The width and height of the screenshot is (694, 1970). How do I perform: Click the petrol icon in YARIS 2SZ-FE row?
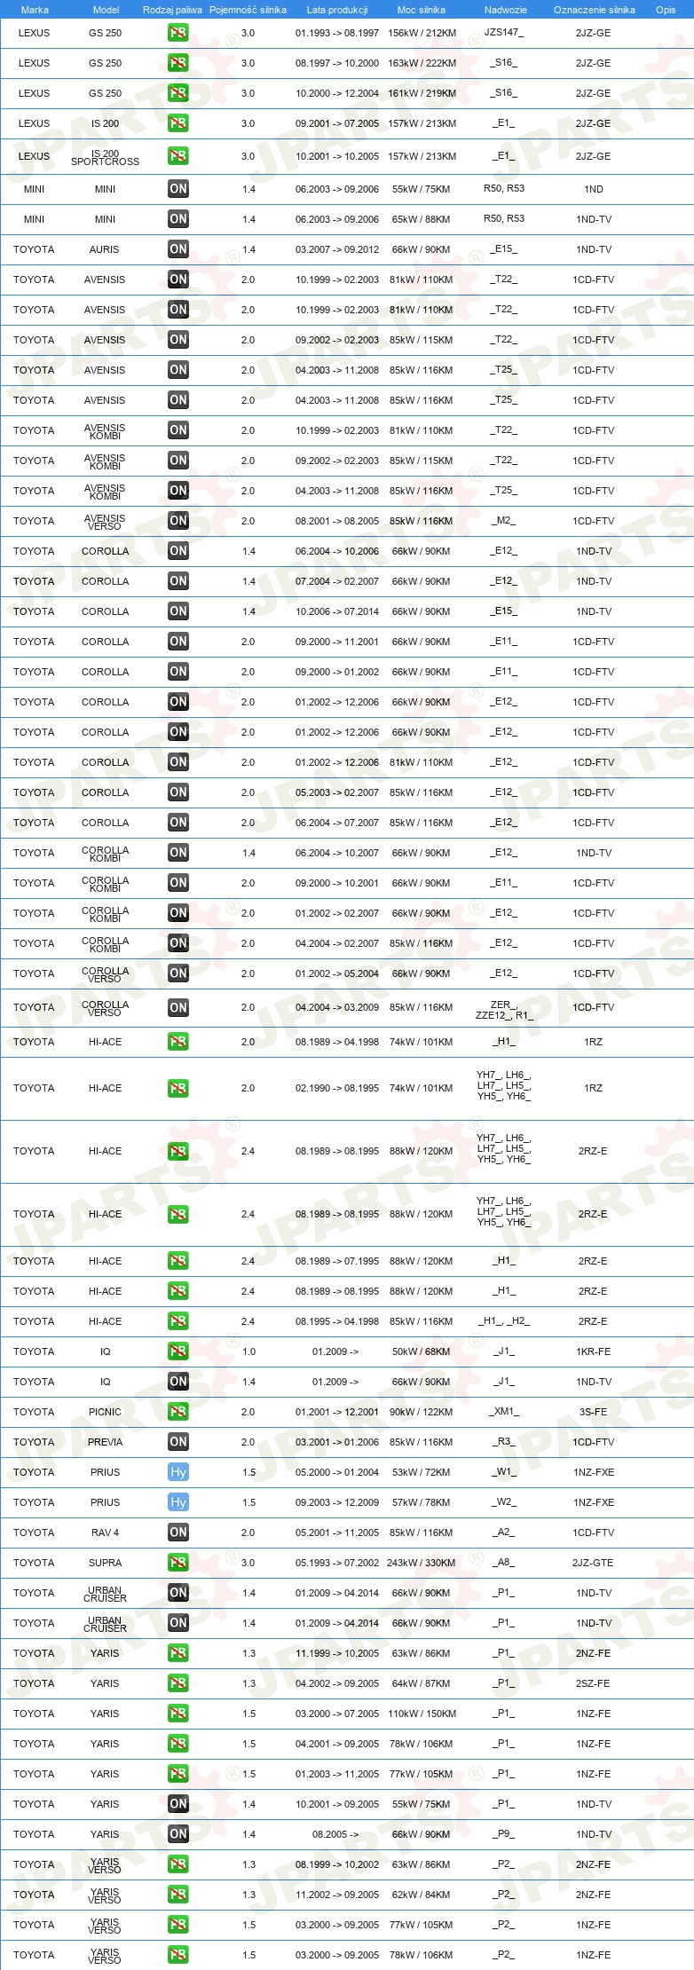tap(178, 1683)
